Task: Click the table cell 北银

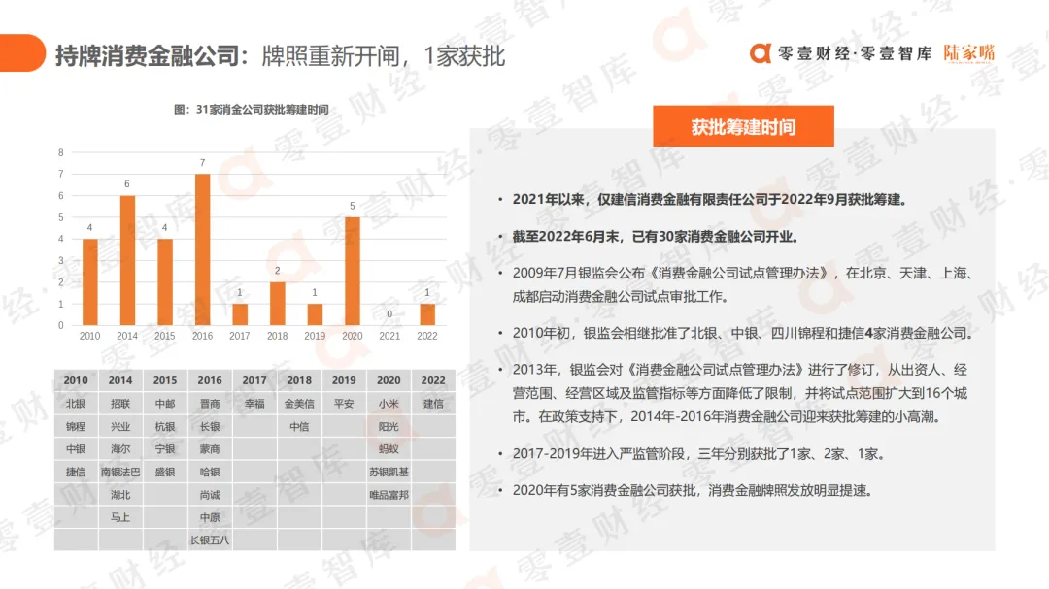Action: [x=76, y=404]
